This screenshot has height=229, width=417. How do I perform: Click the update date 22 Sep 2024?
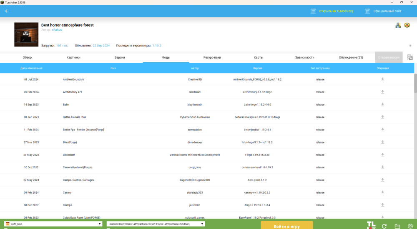point(101,46)
